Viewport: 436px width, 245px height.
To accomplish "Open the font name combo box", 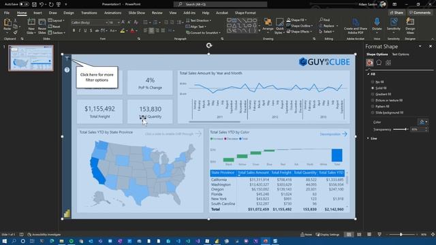I will (x=89, y=22).
